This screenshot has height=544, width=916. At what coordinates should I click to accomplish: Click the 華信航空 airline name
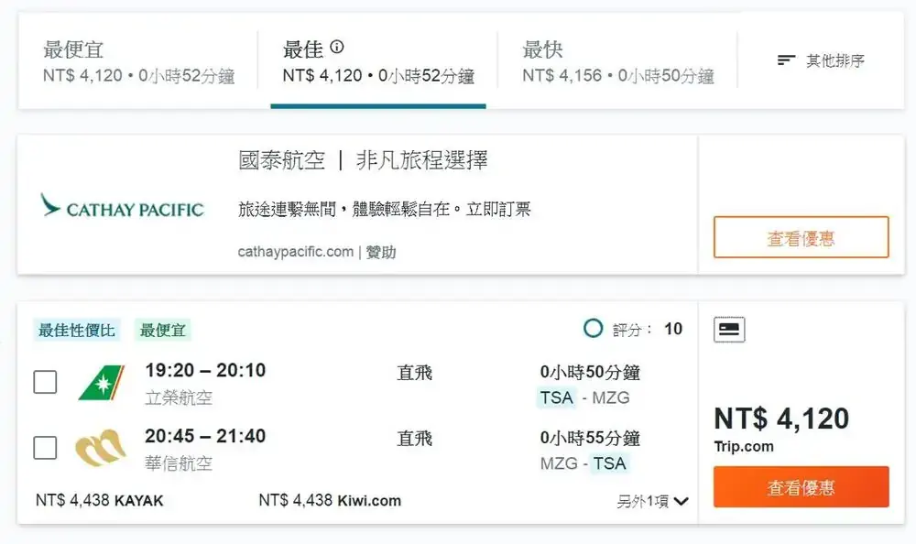pos(179,464)
